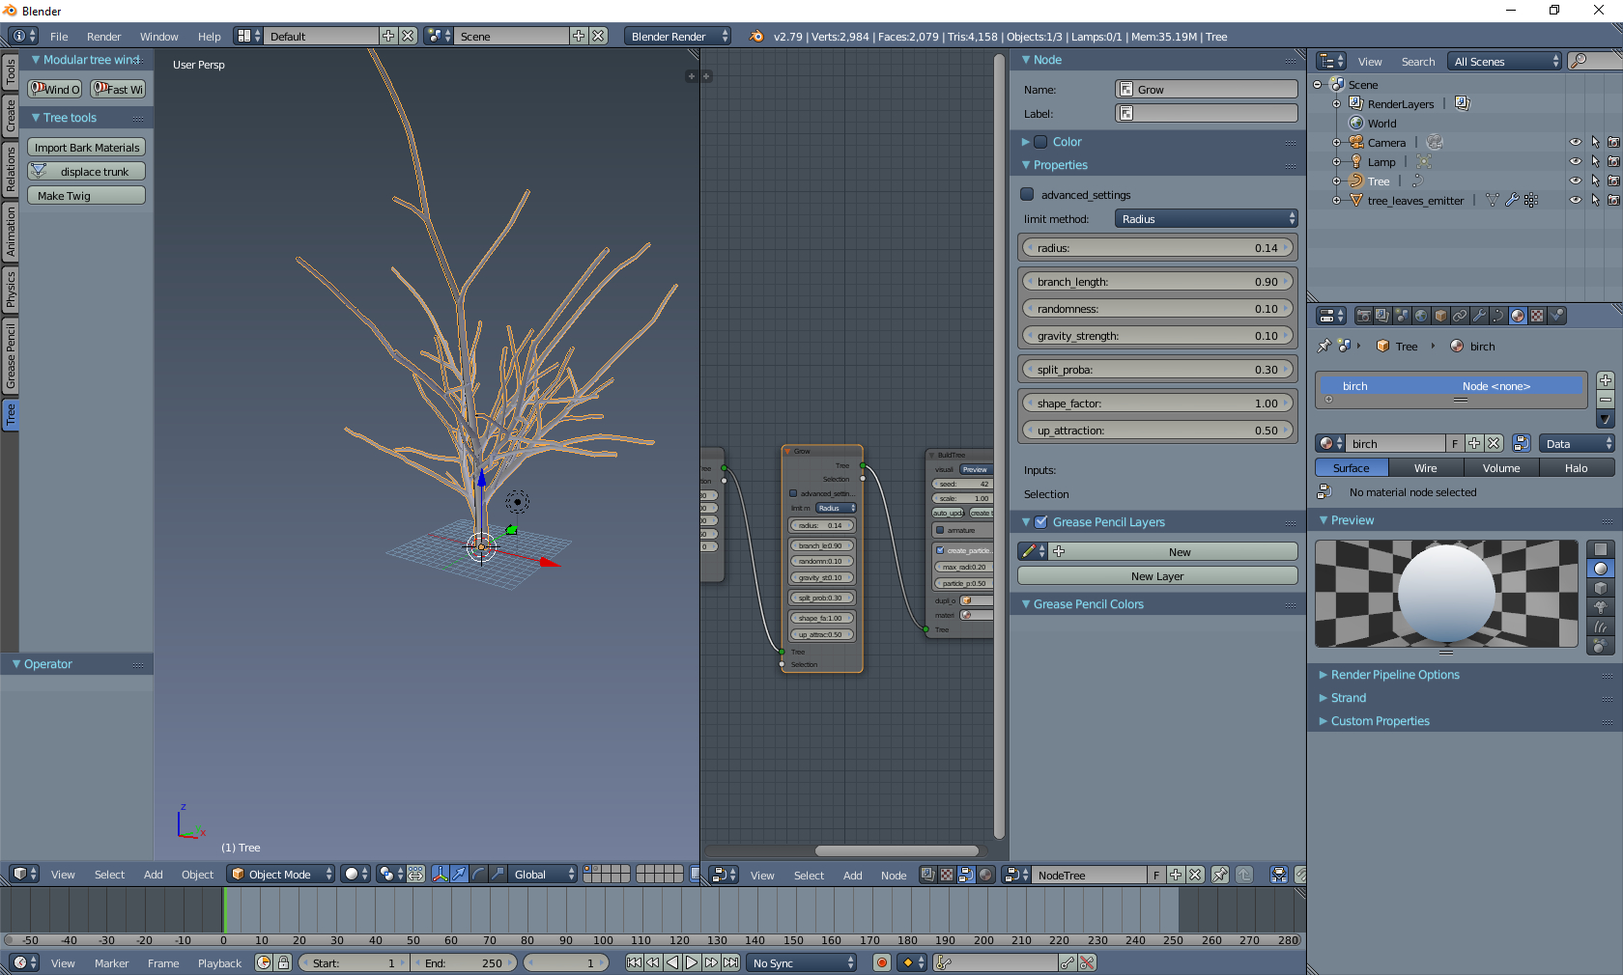The image size is (1623, 975).
Task: Click the play animation button in timeline
Action: click(x=692, y=962)
